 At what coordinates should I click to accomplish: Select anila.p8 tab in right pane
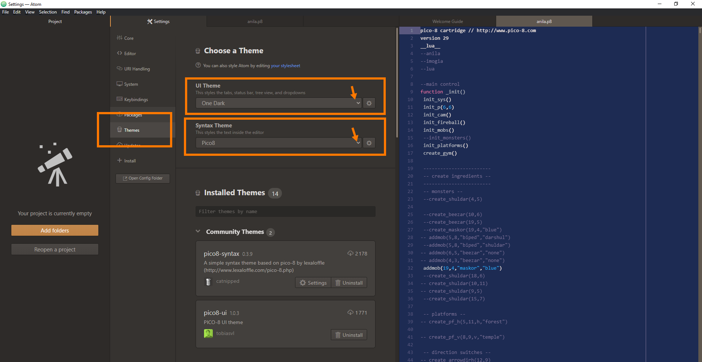tap(544, 22)
